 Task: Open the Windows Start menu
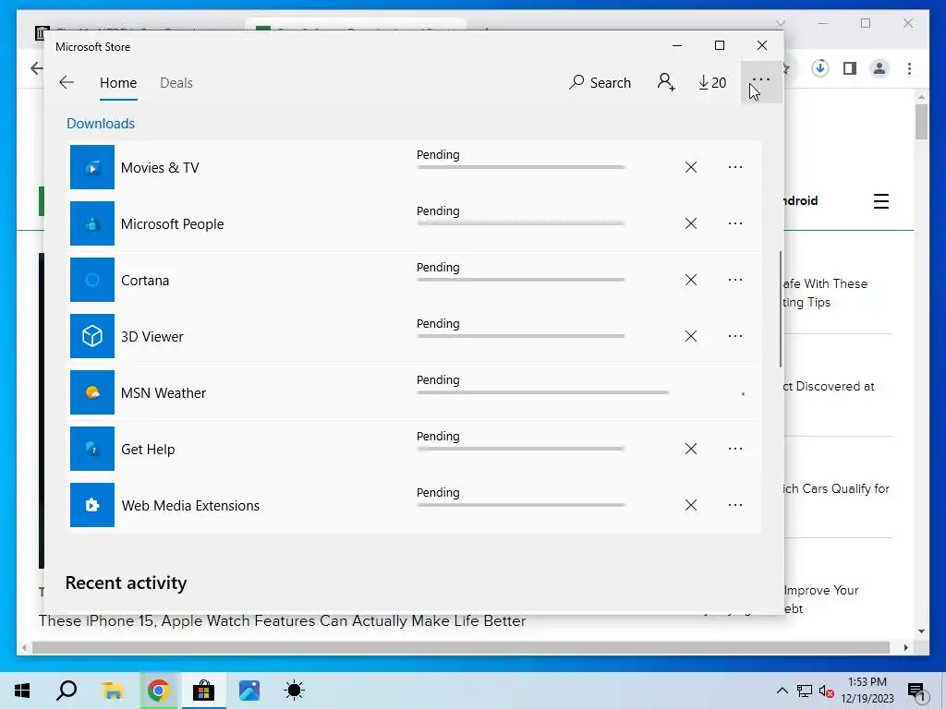[x=22, y=691]
